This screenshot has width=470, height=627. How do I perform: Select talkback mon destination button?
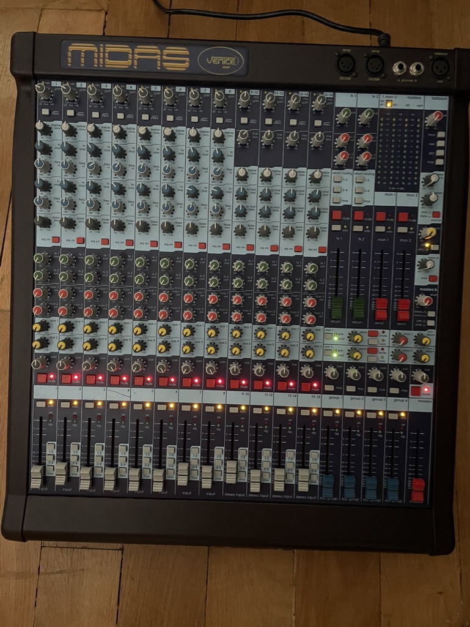[x=441, y=135]
